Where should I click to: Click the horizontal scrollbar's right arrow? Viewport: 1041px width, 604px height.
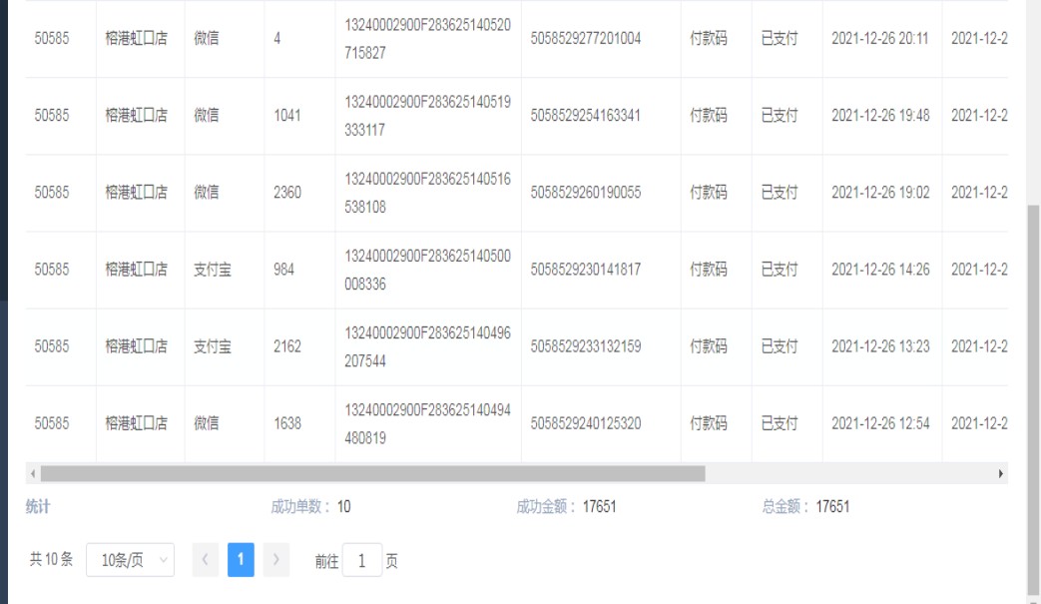pos(1001,473)
